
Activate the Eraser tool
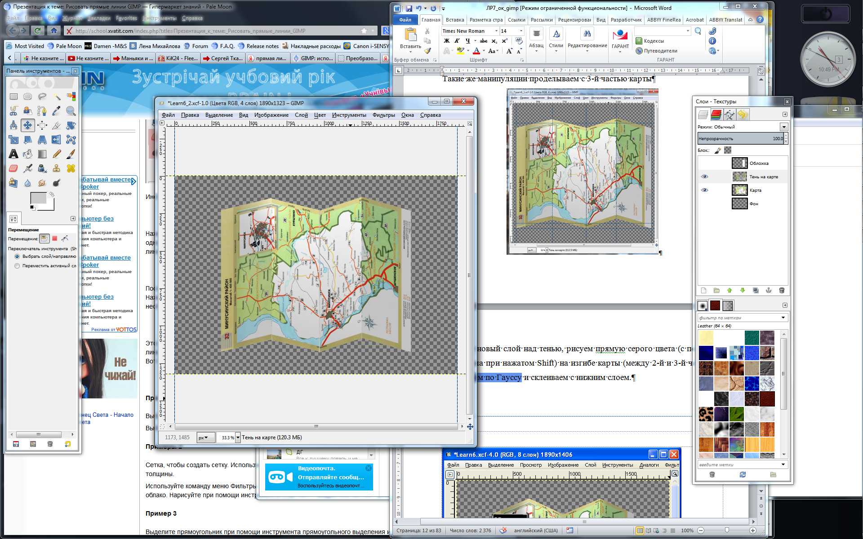[x=13, y=168]
